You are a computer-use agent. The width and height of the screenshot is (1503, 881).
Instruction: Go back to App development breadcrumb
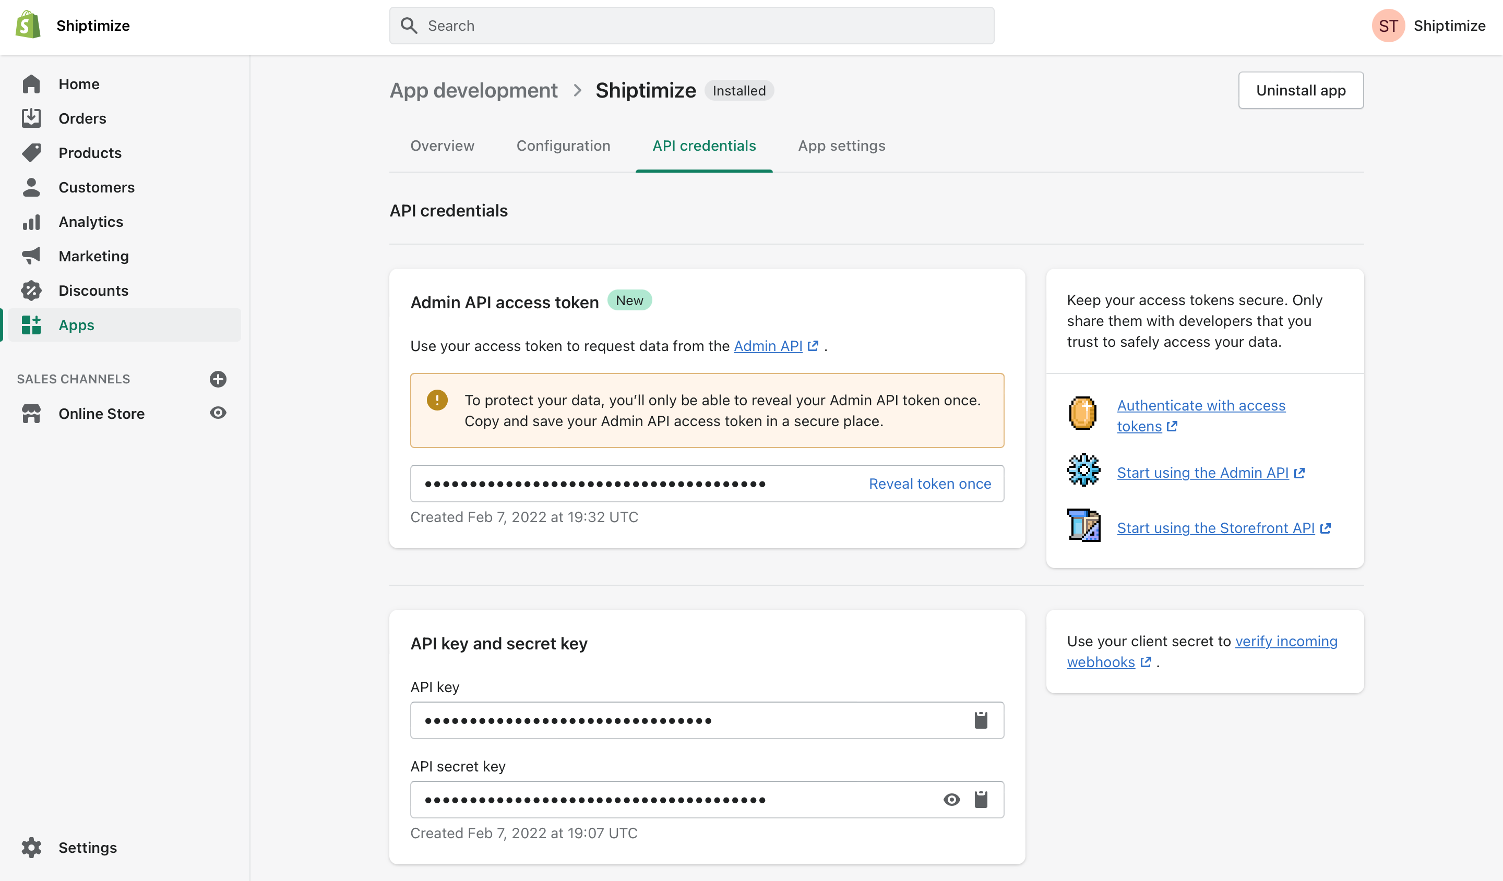pos(473,91)
